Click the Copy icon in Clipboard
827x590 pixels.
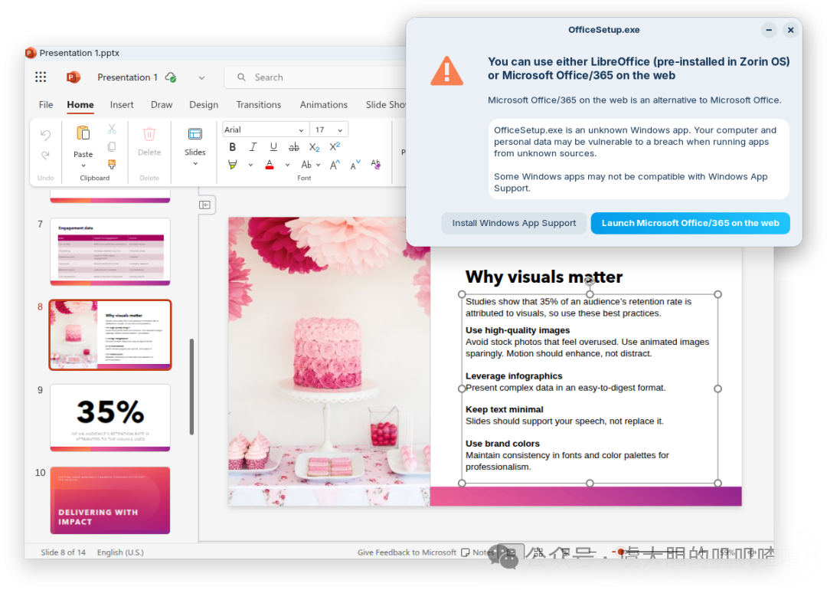[112, 146]
